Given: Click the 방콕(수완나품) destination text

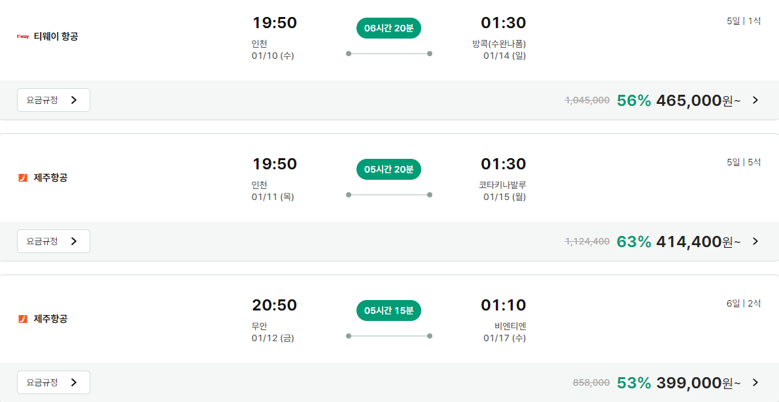Looking at the screenshot, I should pos(498,44).
